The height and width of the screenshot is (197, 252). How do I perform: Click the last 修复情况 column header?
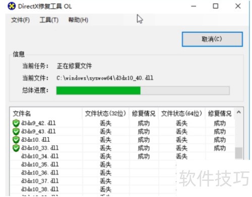click(x=220, y=114)
